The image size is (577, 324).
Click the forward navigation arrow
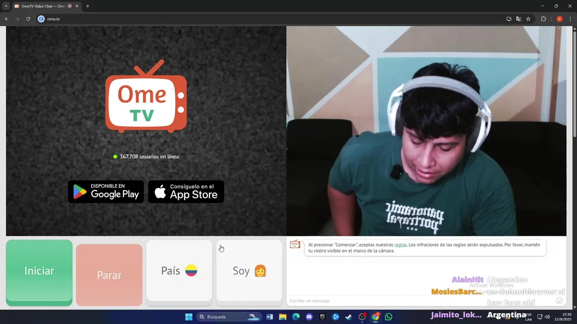tap(17, 19)
